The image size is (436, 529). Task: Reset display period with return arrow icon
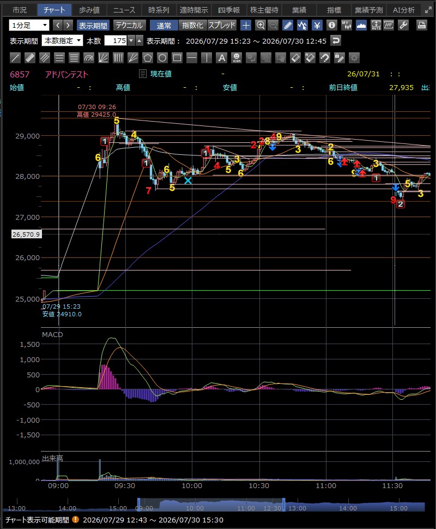336,41
